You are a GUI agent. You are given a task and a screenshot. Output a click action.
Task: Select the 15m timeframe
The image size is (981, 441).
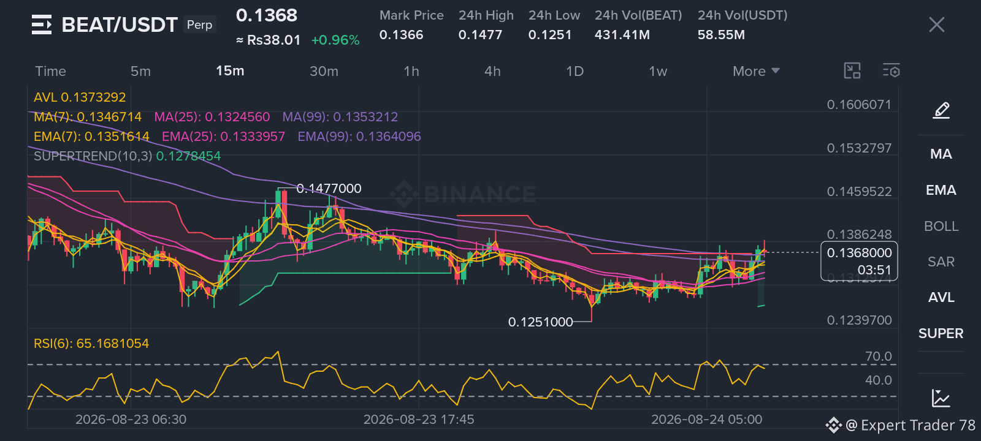[x=230, y=71]
